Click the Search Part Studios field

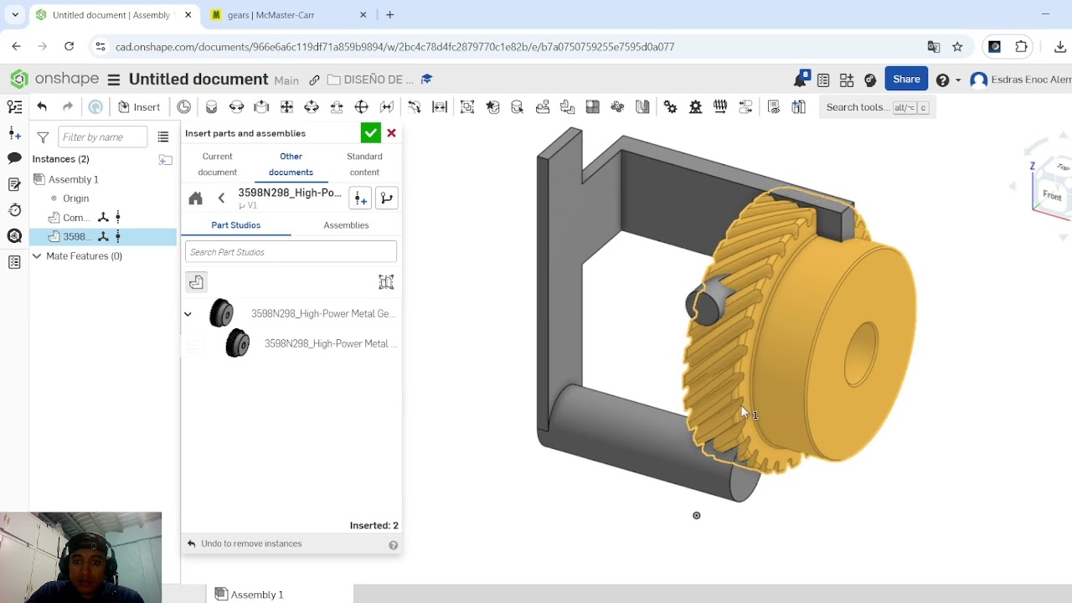click(x=291, y=252)
